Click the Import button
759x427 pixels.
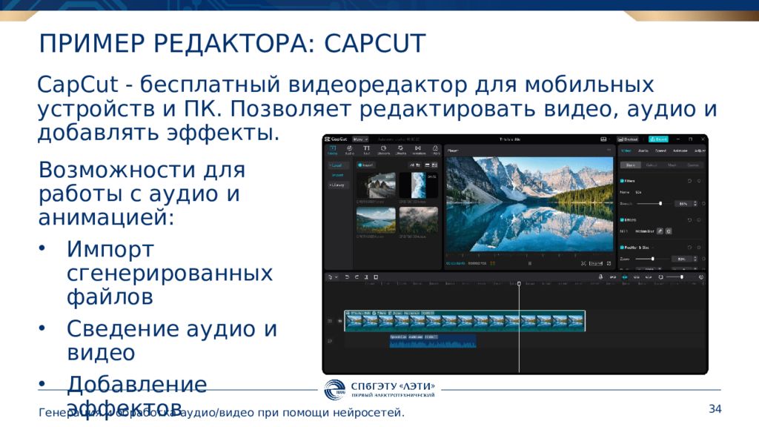coord(365,165)
